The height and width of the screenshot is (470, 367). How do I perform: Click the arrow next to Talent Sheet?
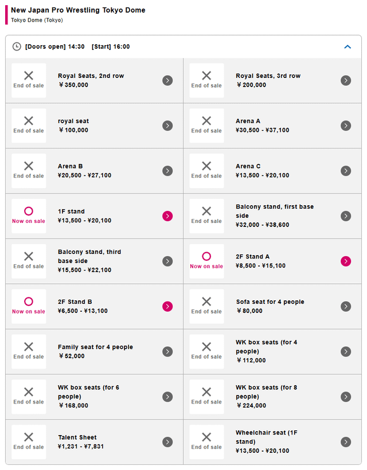167,442
